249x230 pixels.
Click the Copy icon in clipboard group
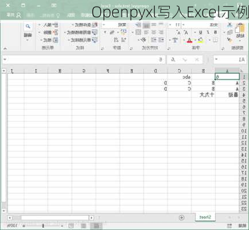point(229,32)
